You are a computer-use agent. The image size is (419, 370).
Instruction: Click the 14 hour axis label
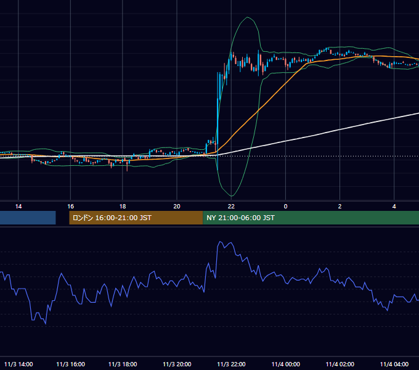[x=18, y=207]
